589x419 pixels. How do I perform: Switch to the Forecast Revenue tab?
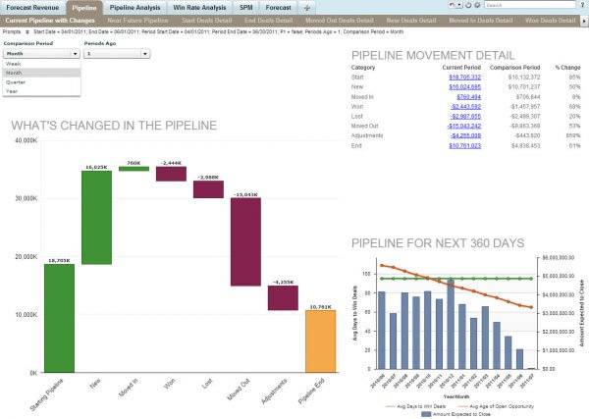coord(32,6)
